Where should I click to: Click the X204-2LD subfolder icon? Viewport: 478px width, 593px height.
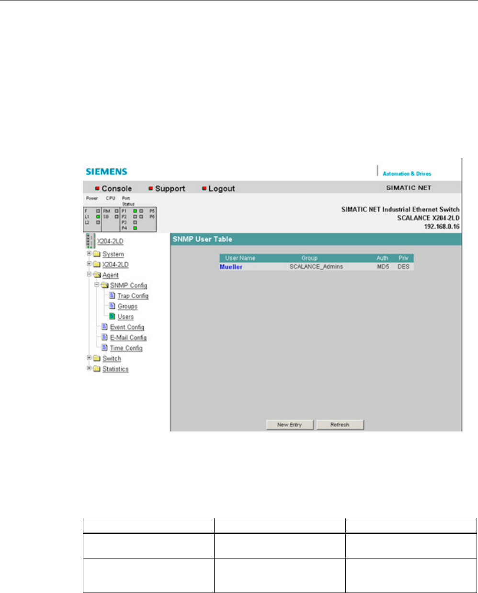[x=96, y=265]
